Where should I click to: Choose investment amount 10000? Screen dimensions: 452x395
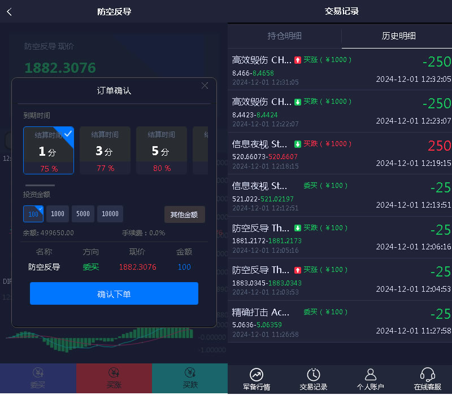click(x=110, y=214)
